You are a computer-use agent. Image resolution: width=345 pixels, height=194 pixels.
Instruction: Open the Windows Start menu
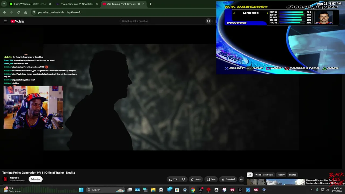tap(81, 190)
